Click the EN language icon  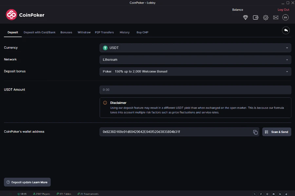point(285,17)
